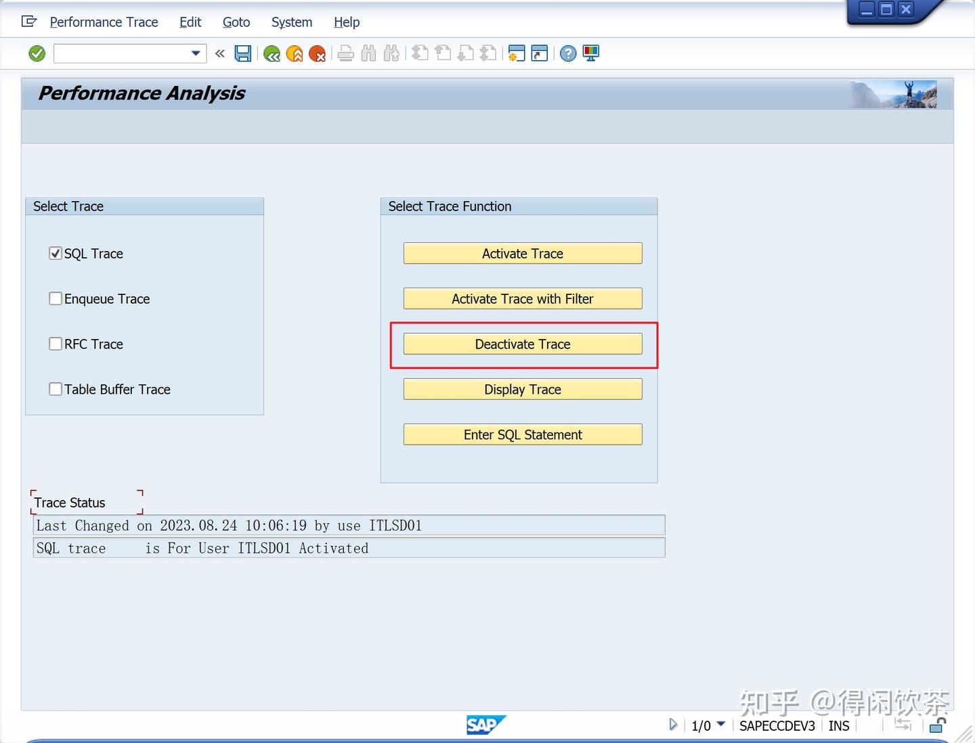Open the Performance Trace menu

[x=104, y=22]
